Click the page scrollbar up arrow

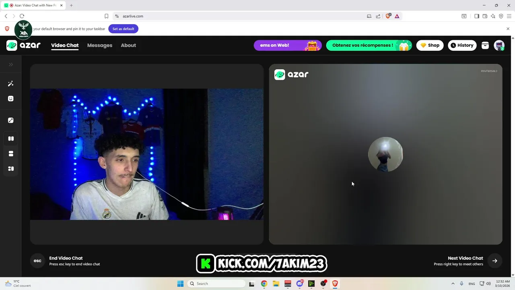(513, 38)
